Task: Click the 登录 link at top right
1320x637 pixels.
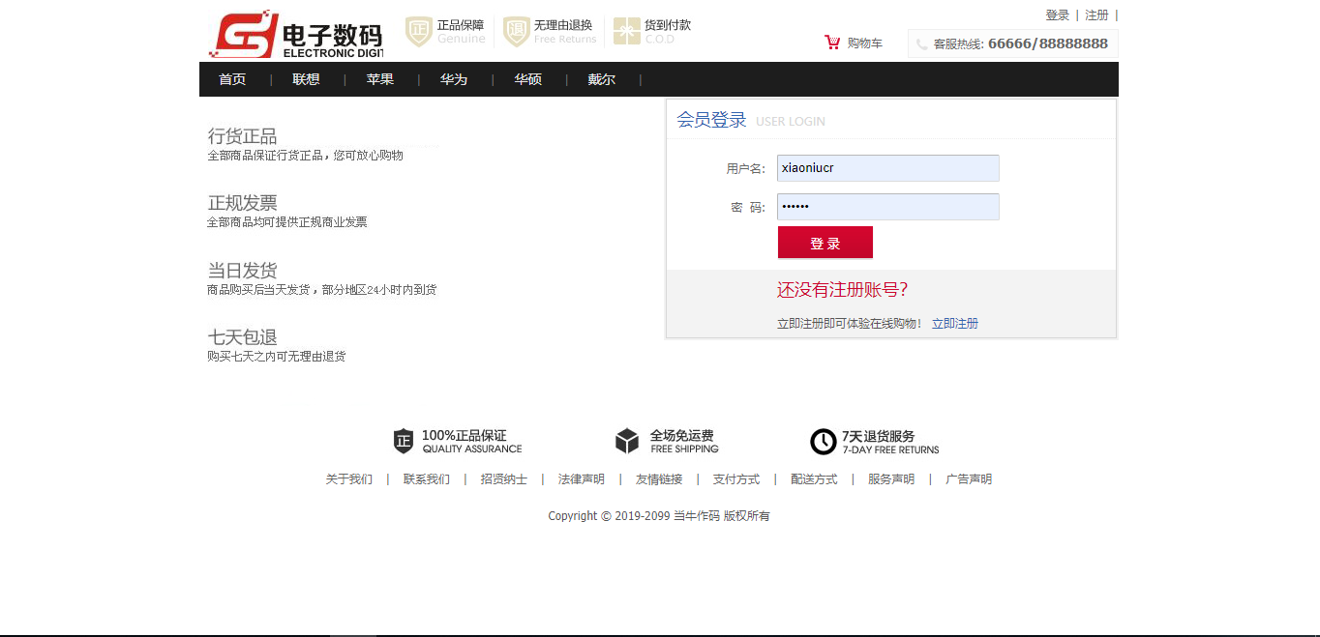Action: pyautogui.click(x=1057, y=15)
